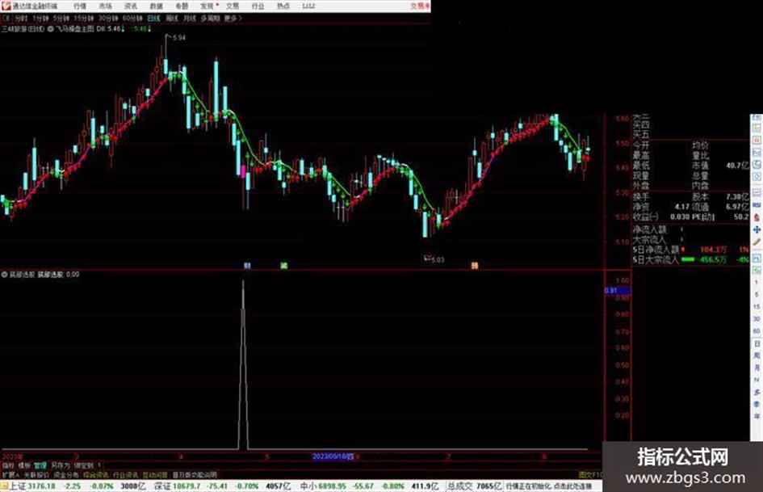Image resolution: width=763 pixels, height=492 pixels.
Task: Select the 年 period shortcut in right toolbar
Action: point(757,416)
